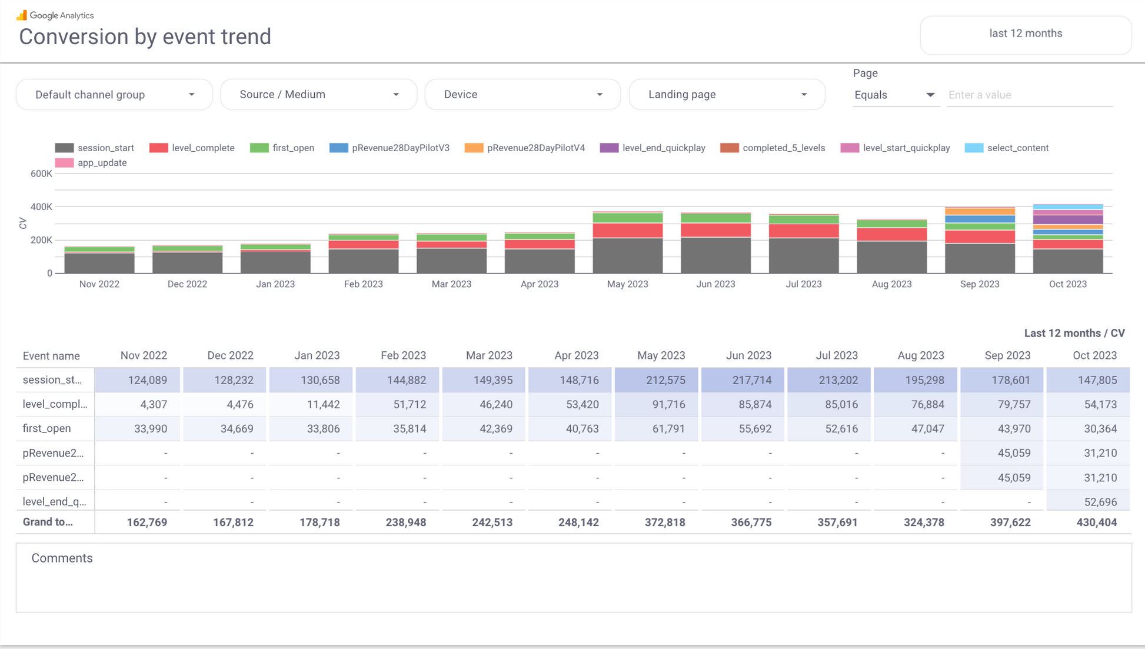Click pRevenue28DayPilotV4 orange legend swatch
The width and height of the screenshot is (1145, 649).
coord(474,148)
